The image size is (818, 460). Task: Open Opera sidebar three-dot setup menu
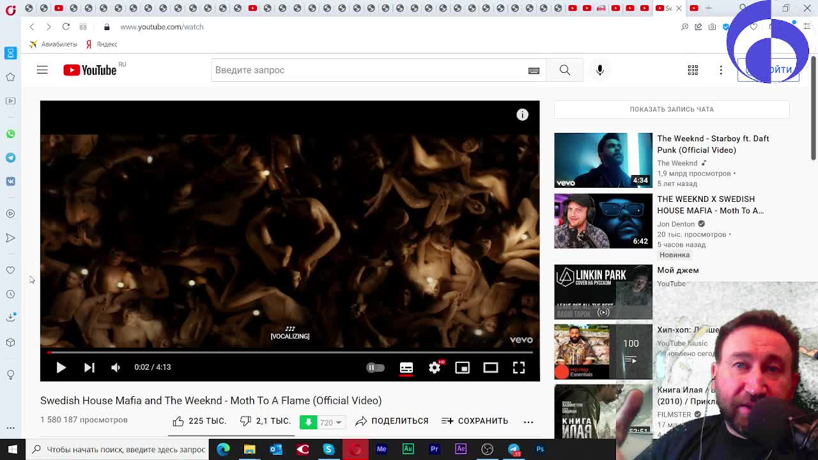click(10, 427)
